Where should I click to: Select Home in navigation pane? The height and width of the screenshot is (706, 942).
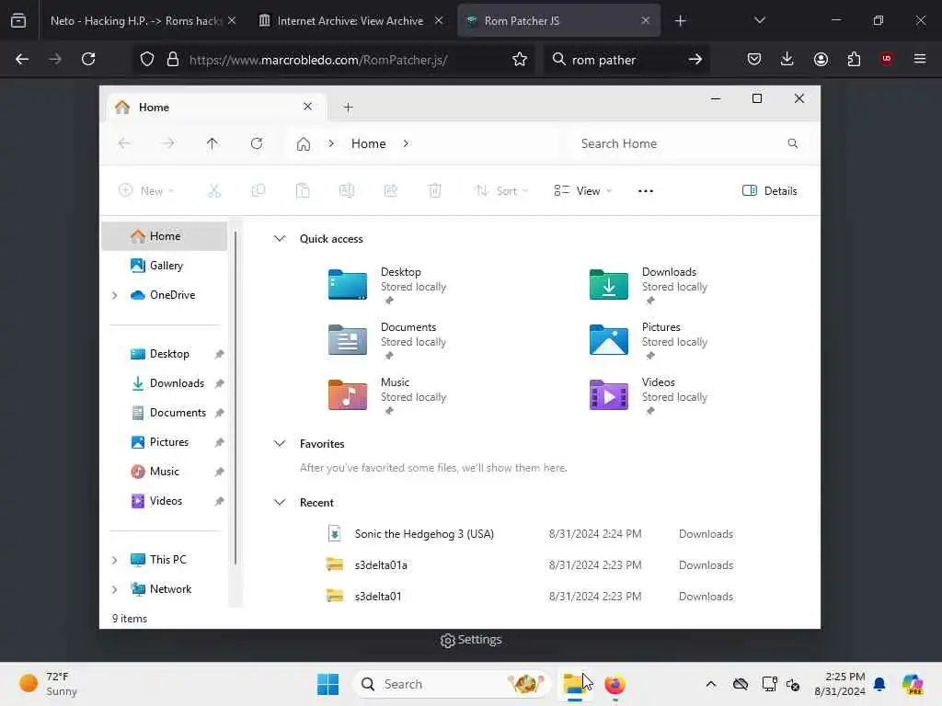[164, 236]
